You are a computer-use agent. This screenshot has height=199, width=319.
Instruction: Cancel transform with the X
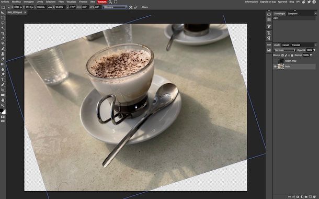pyautogui.click(x=131, y=7)
